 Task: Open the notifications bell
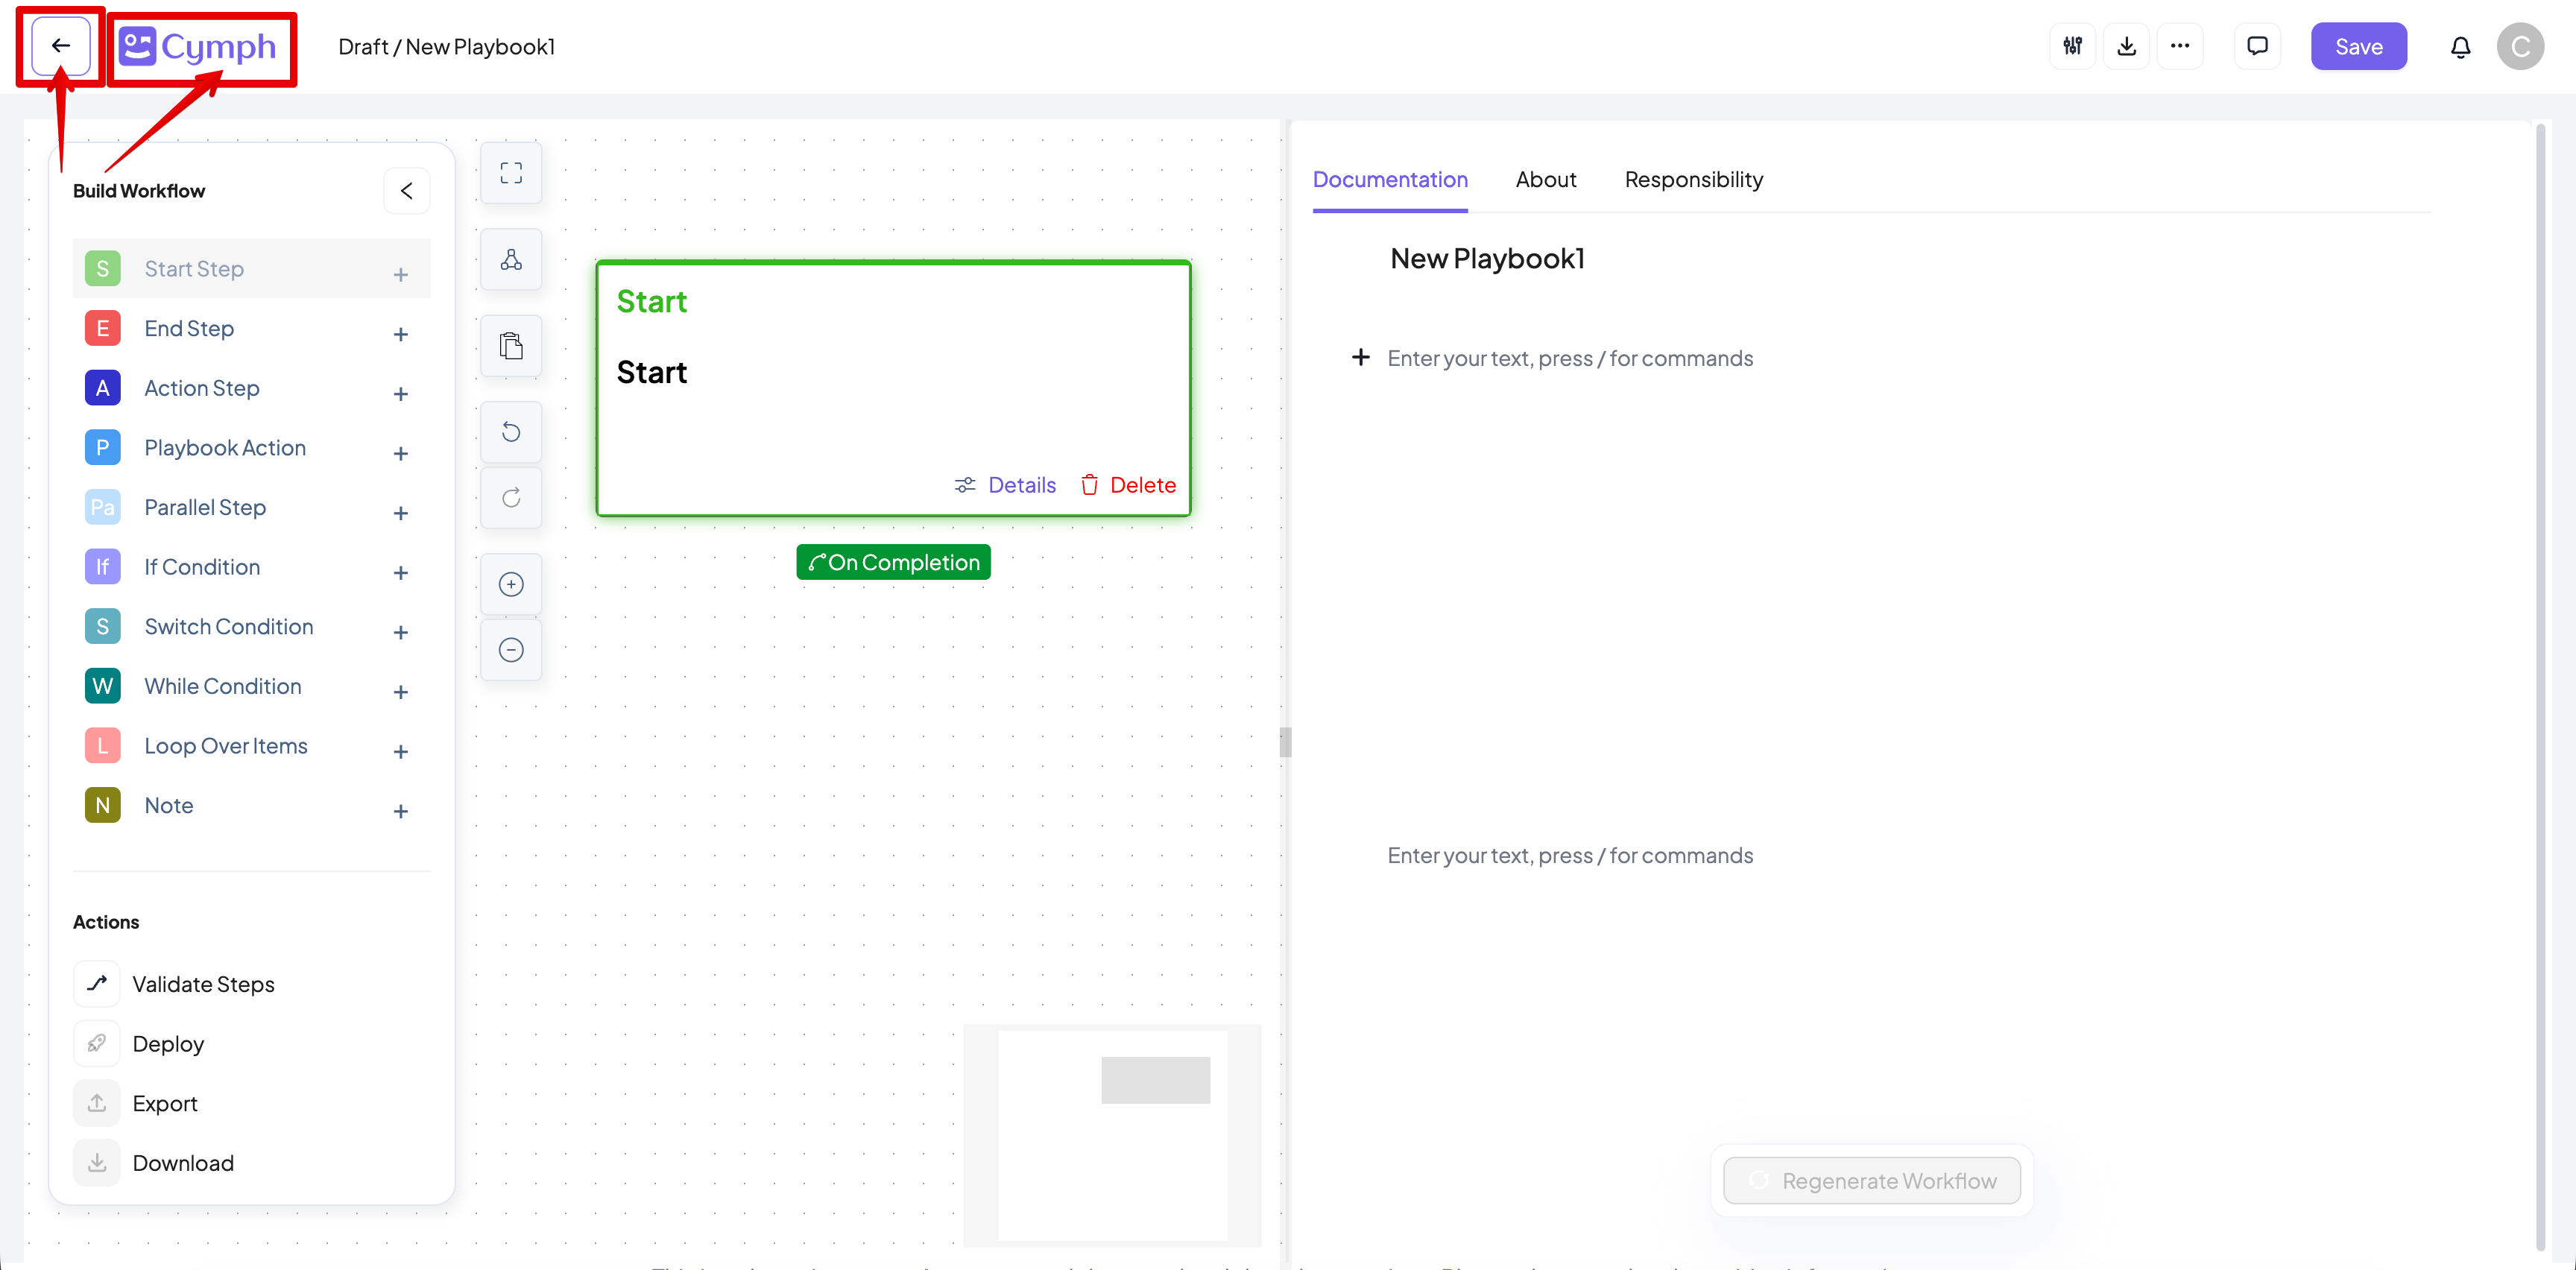(x=2460, y=46)
